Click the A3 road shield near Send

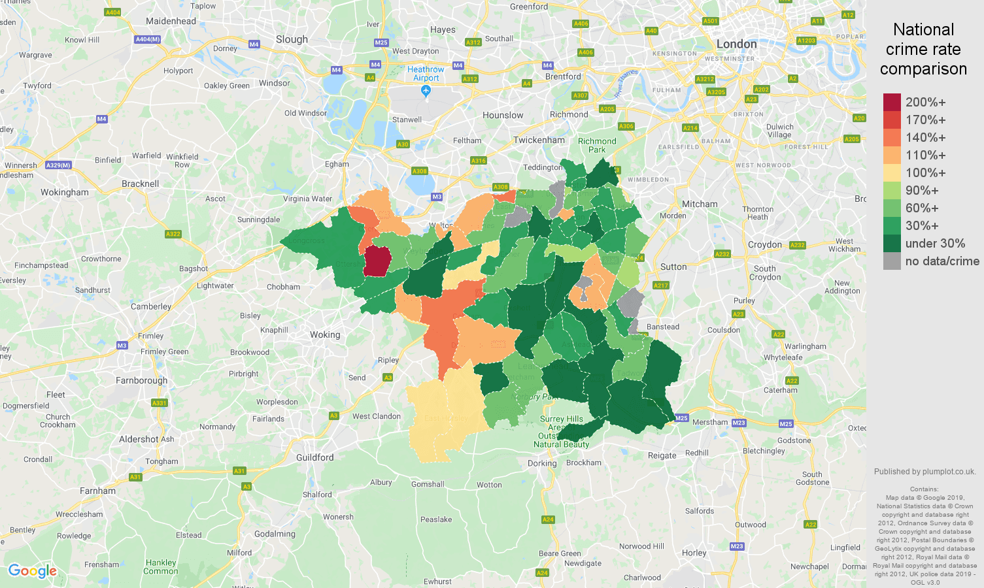click(x=388, y=378)
